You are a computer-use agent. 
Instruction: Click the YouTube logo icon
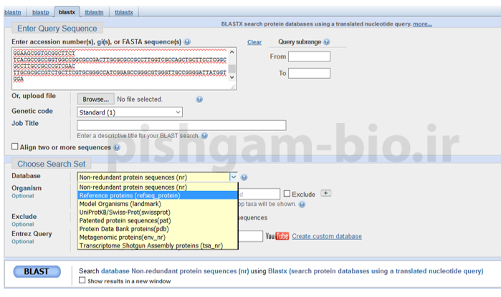277,236
